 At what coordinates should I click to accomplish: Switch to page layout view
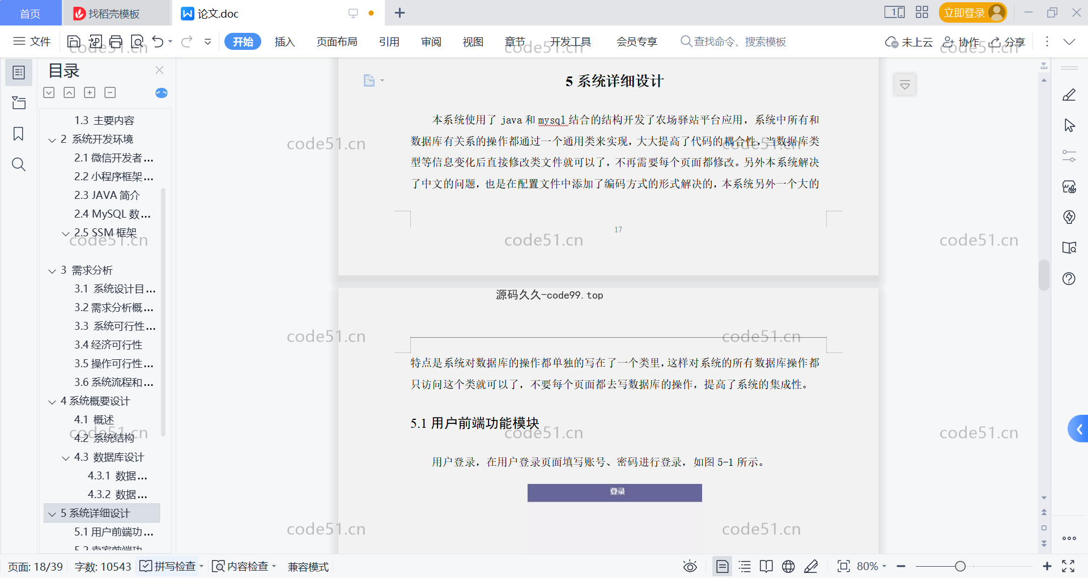tap(722, 566)
